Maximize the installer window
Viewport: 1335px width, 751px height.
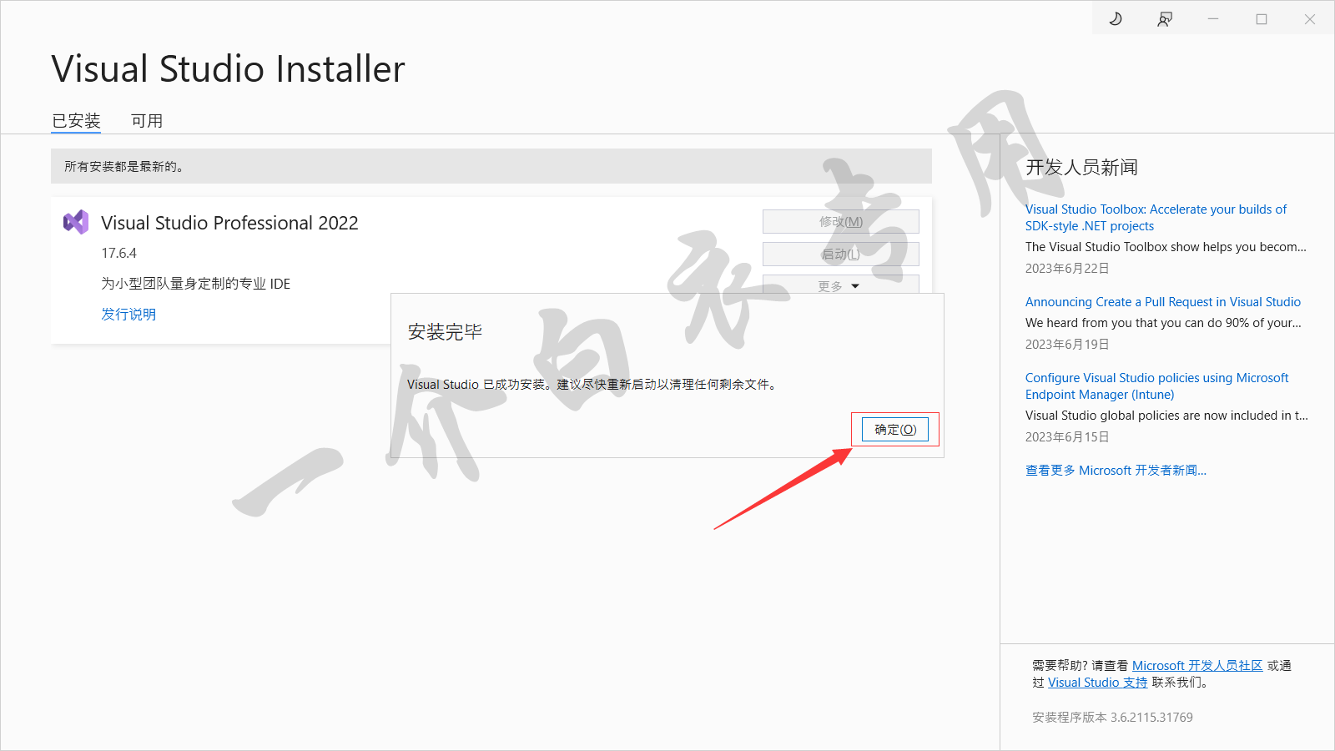1262,18
